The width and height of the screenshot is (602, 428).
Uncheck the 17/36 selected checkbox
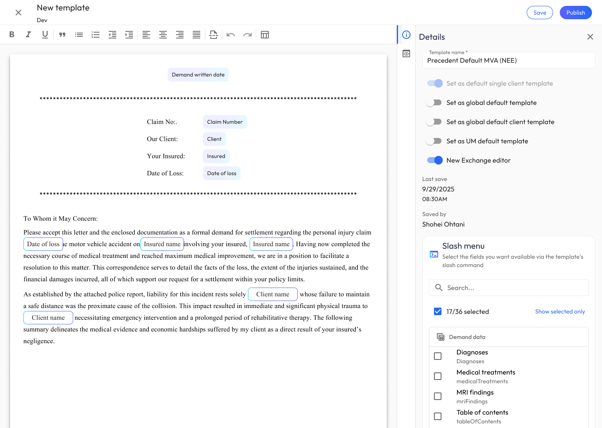(x=438, y=311)
